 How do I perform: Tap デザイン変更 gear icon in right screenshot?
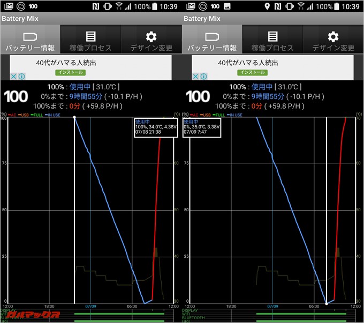pos(333,37)
